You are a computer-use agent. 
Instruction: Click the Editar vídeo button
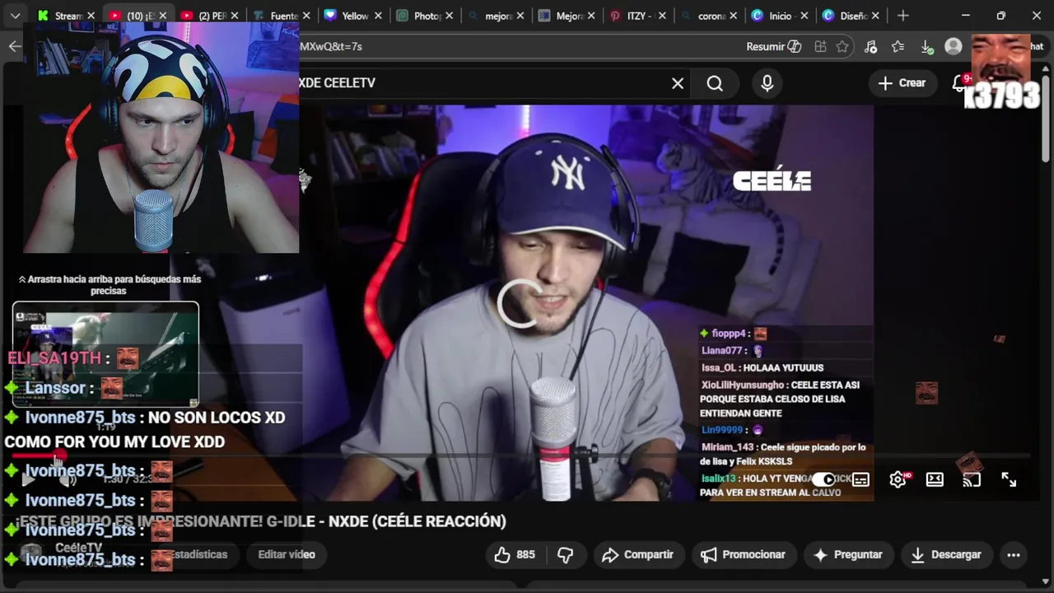pyautogui.click(x=287, y=554)
